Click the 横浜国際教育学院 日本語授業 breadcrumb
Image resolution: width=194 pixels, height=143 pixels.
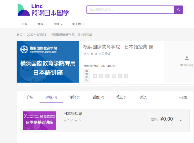pyautogui.click(x=72, y=35)
